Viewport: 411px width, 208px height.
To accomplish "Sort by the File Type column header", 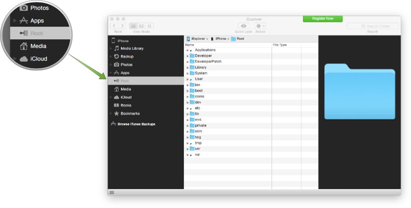I will point(286,45).
